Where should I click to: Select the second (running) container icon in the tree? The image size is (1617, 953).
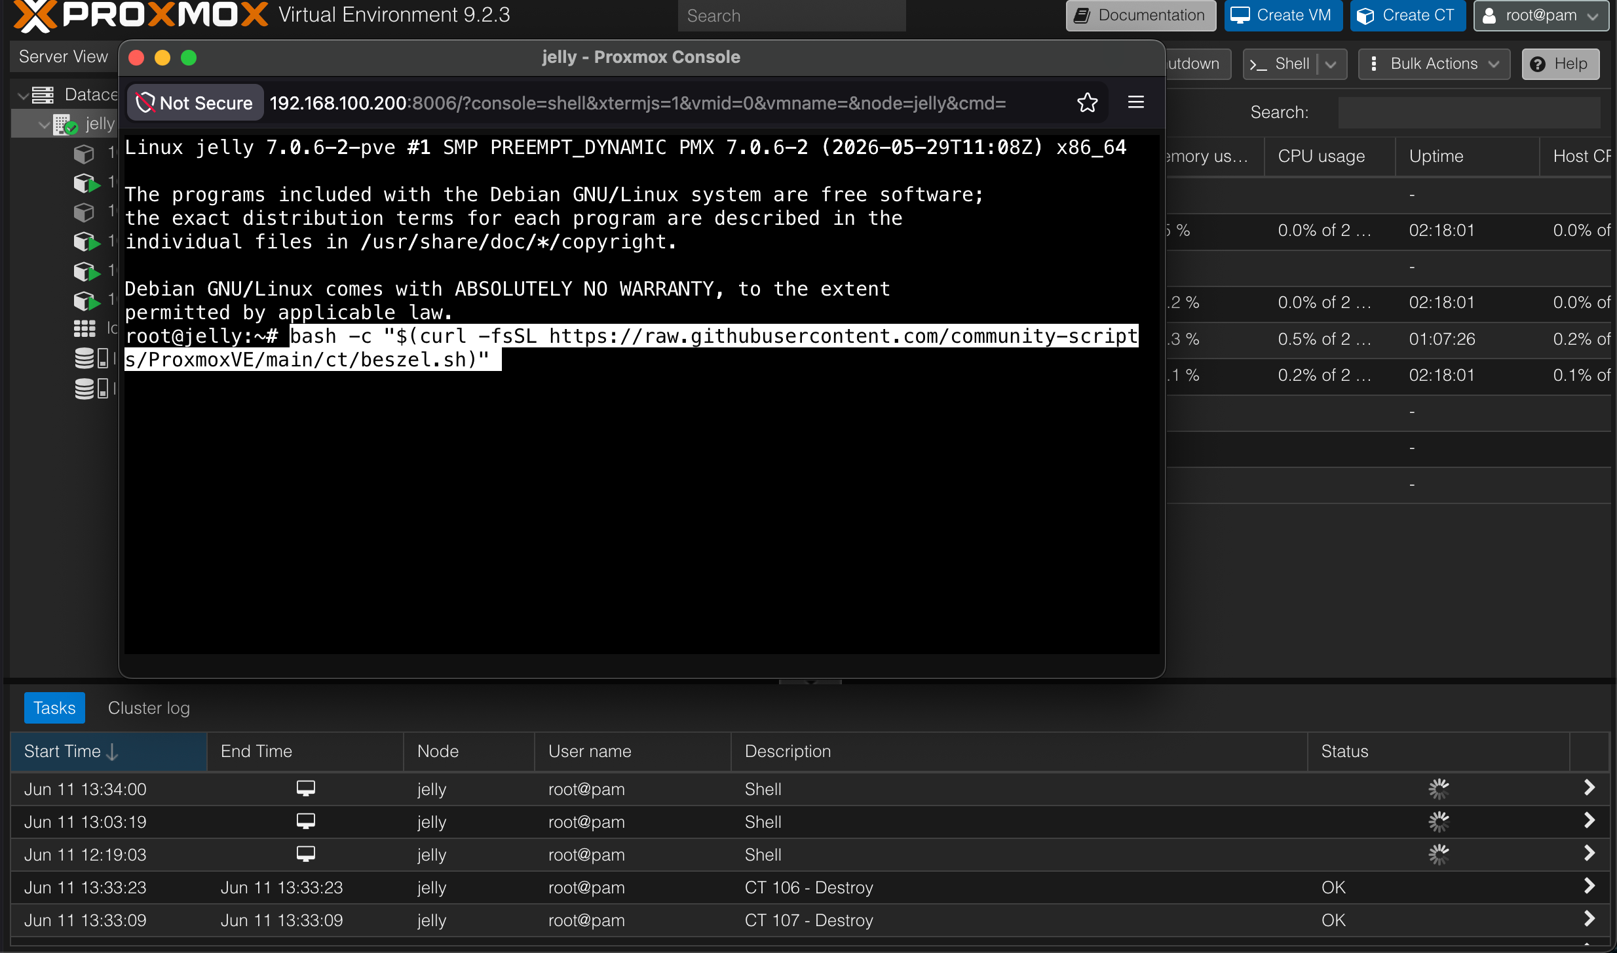pyautogui.click(x=86, y=183)
